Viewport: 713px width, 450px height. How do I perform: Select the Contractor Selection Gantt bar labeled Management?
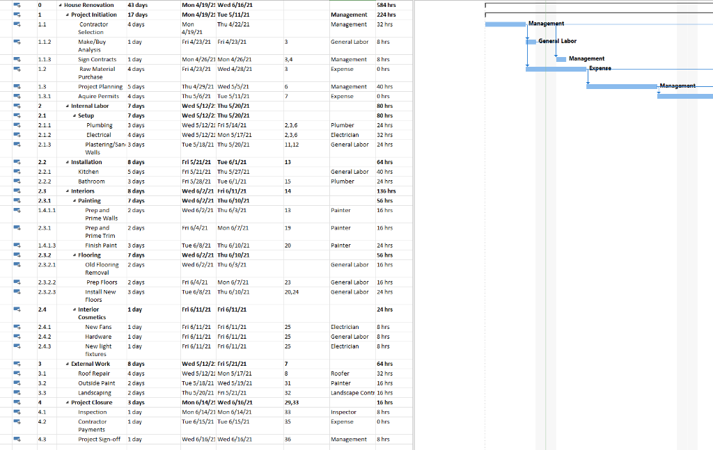506,24
